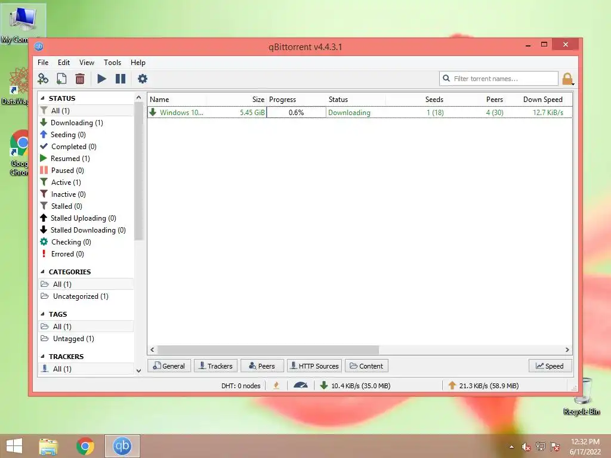611x458 pixels.
Task: Resume torrents with the blue play icon
Action: click(101, 79)
